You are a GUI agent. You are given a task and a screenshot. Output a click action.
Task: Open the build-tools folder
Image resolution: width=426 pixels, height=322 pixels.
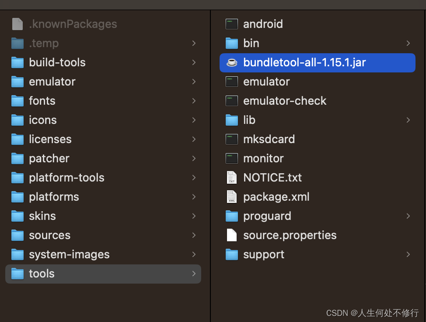coord(57,62)
